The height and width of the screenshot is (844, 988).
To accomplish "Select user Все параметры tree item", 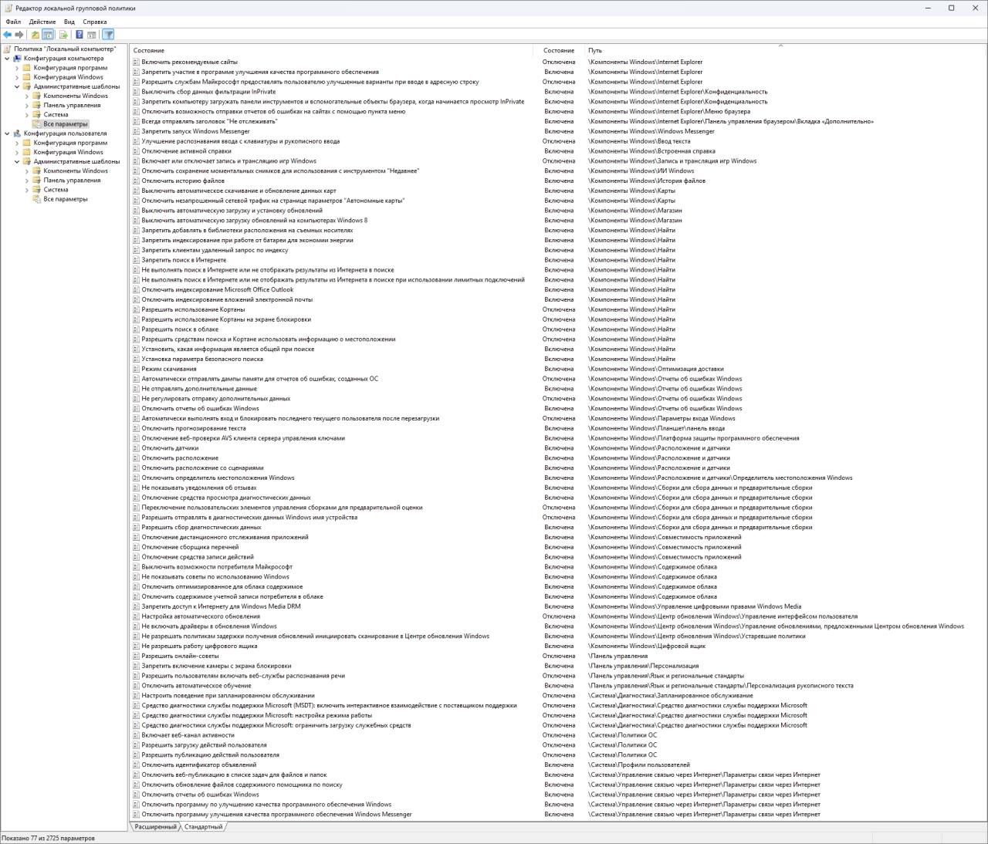I will coord(66,199).
